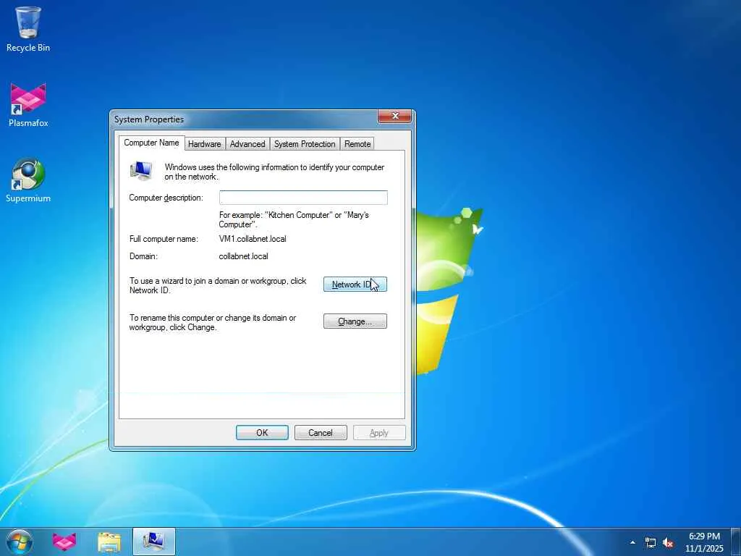Screen dimensions: 741x556
Task: Focus the Computer description text field
Action: pos(303,198)
